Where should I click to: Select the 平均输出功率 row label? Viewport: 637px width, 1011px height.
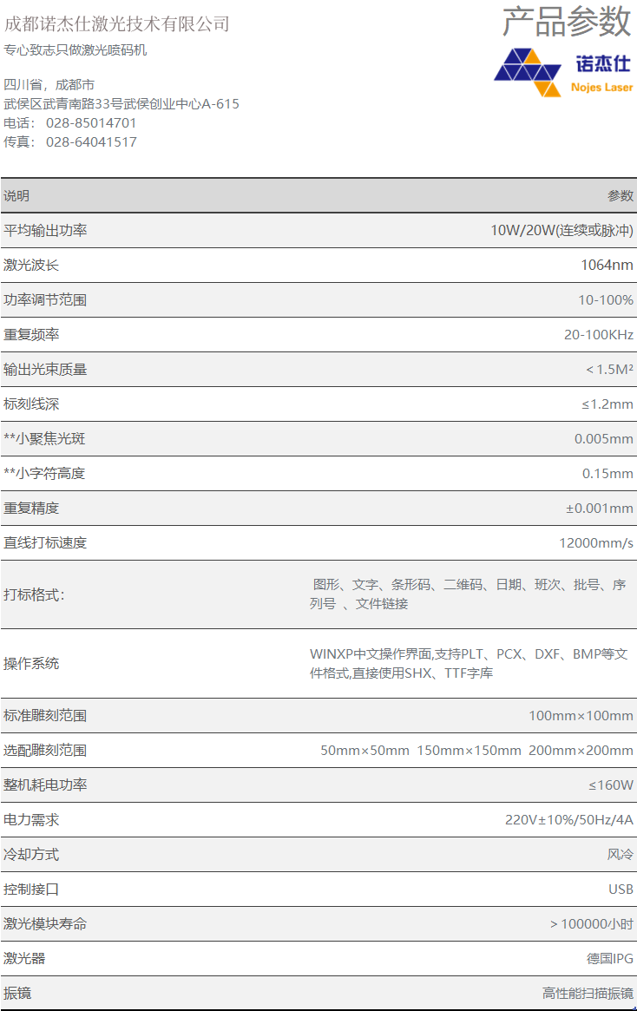[45, 231]
